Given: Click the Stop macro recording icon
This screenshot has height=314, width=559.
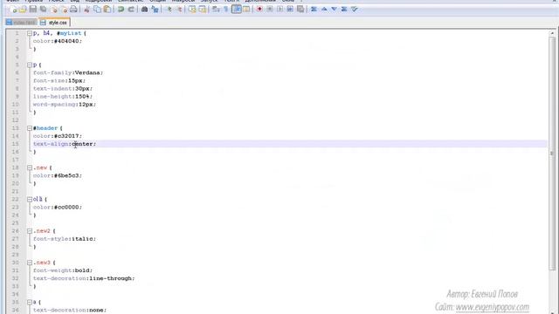Looking at the screenshot, I should [270, 10].
